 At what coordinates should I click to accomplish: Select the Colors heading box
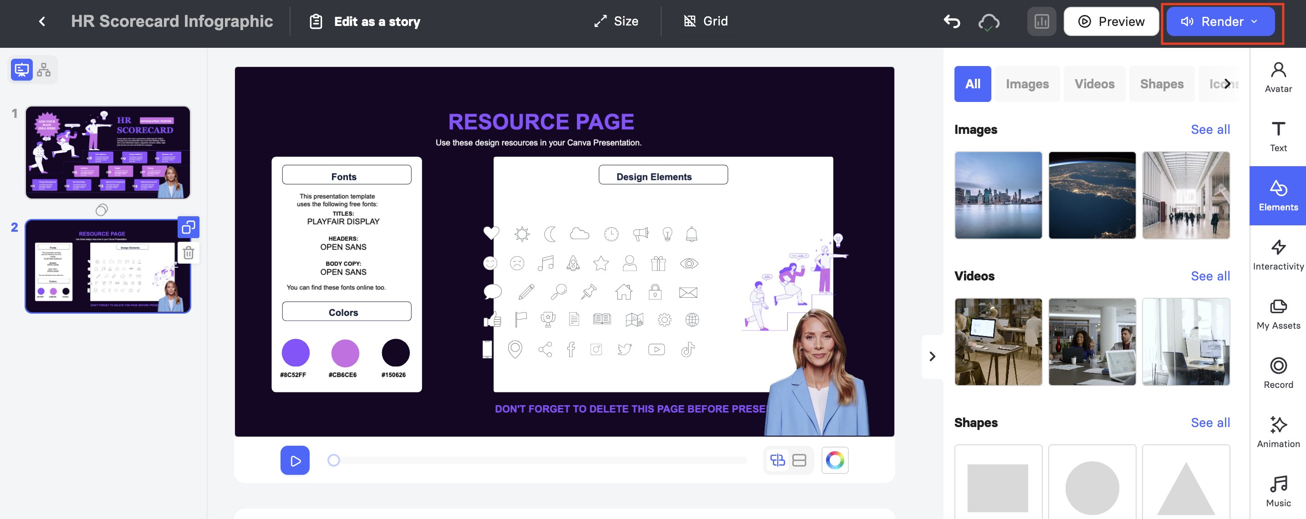pos(347,311)
